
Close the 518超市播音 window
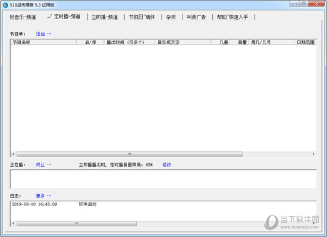click(x=316, y=4)
